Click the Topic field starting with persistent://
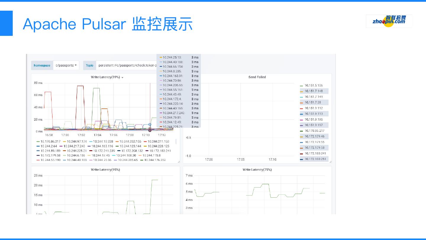The width and height of the screenshot is (426, 240). [126, 65]
